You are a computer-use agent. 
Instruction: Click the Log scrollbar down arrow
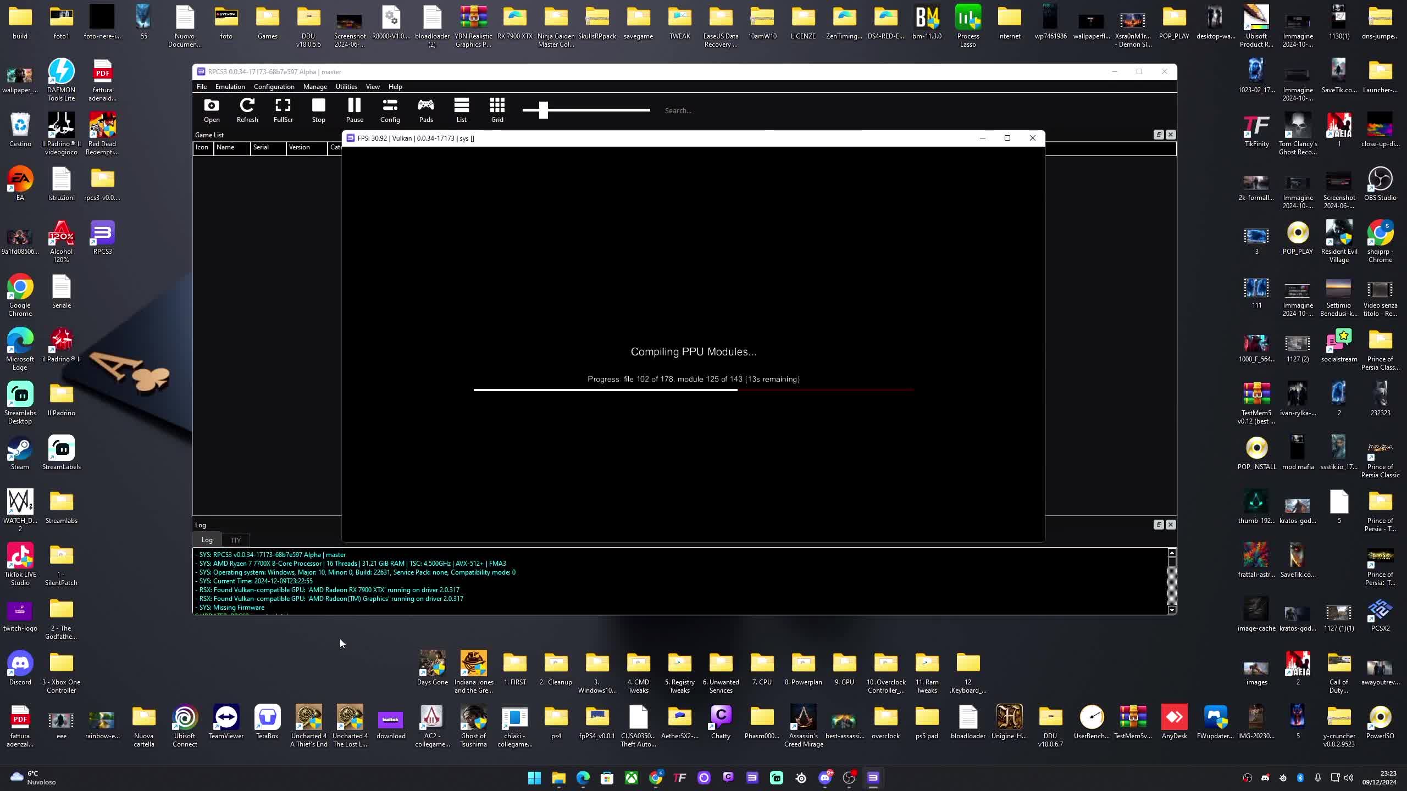1172,610
